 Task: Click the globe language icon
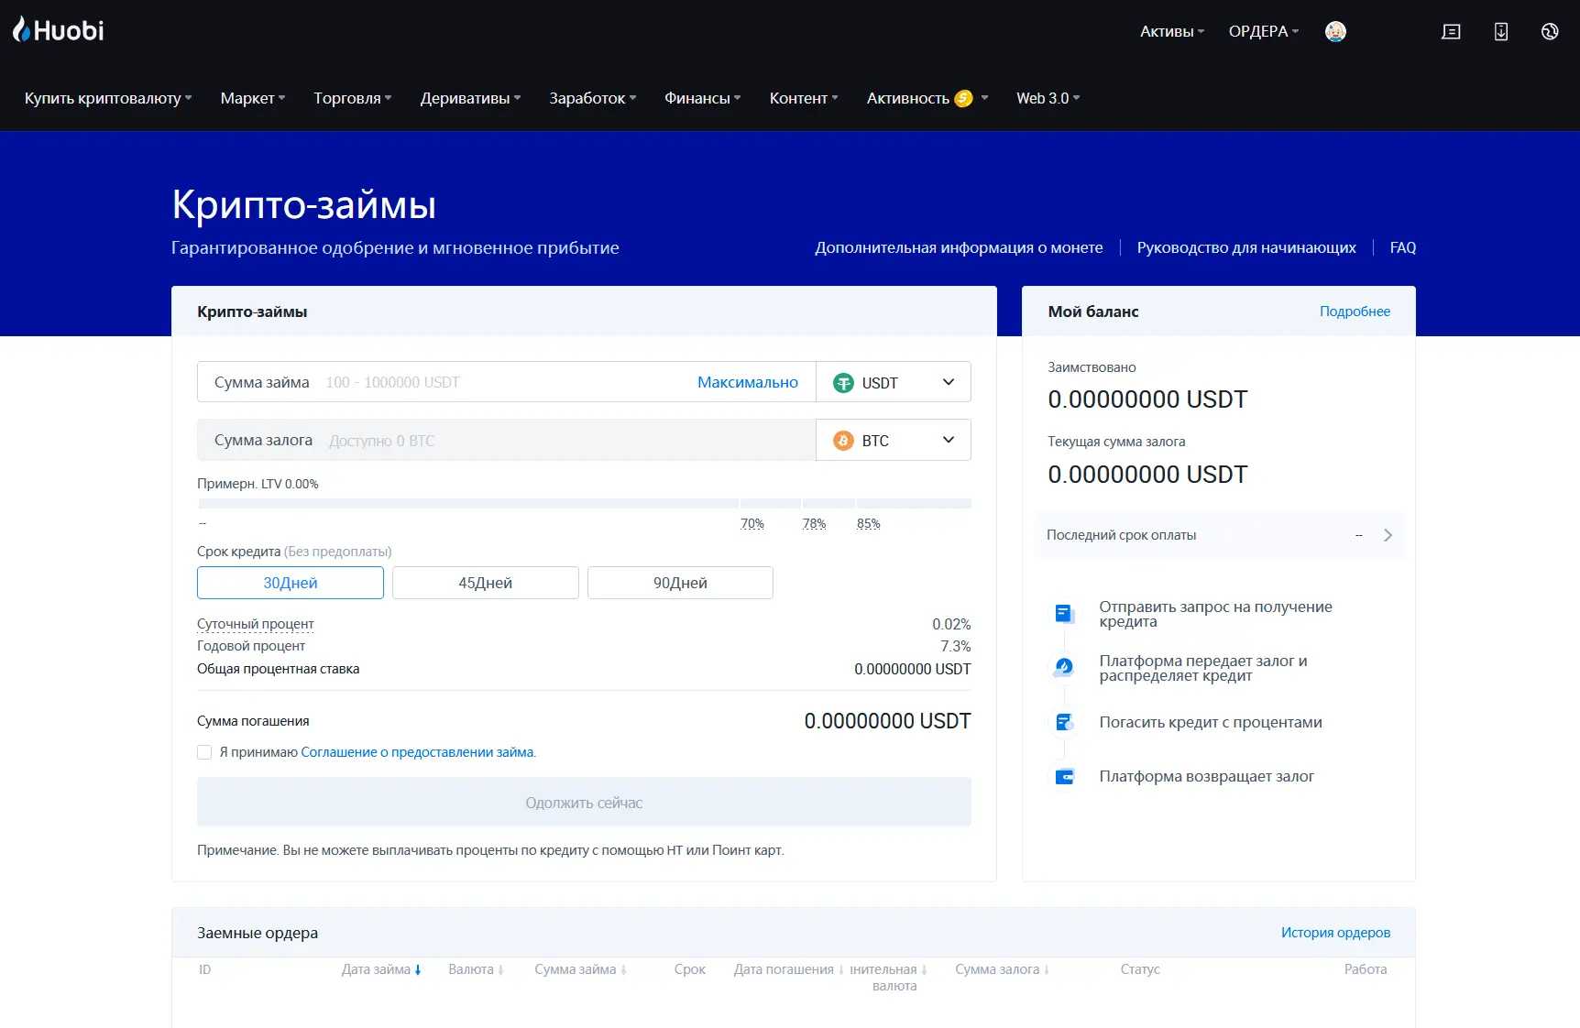(1550, 31)
